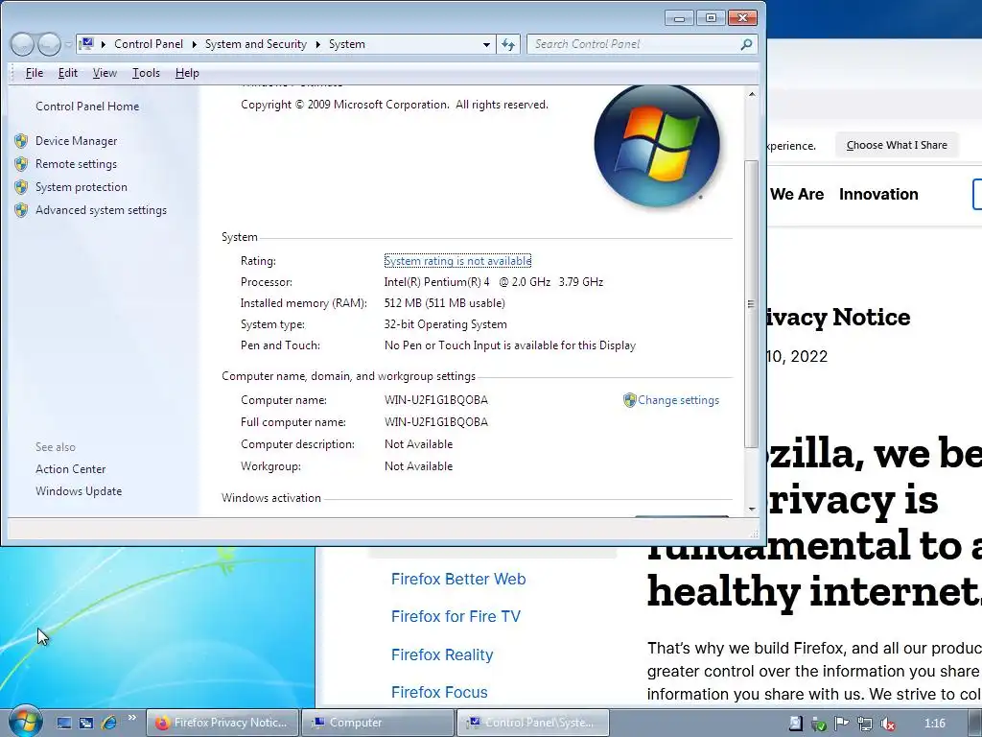Select the System breadcrumb
The height and width of the screenshot is (737, 982).
(347, 44)
